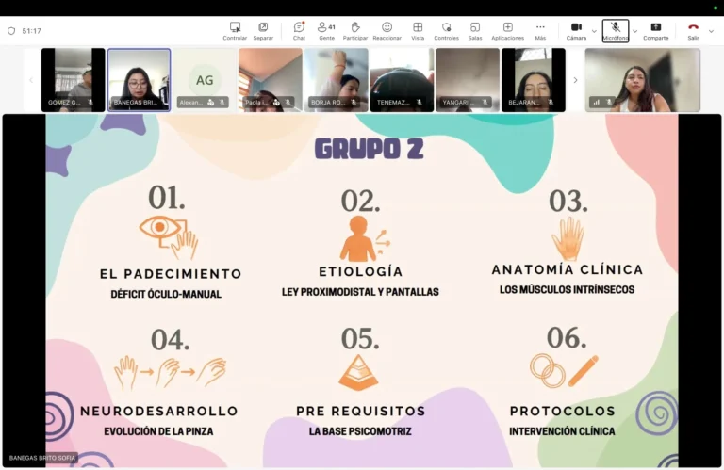Click the Controlar take-control icon
Viewport: 724px width, 470px height.
point(235,30)
